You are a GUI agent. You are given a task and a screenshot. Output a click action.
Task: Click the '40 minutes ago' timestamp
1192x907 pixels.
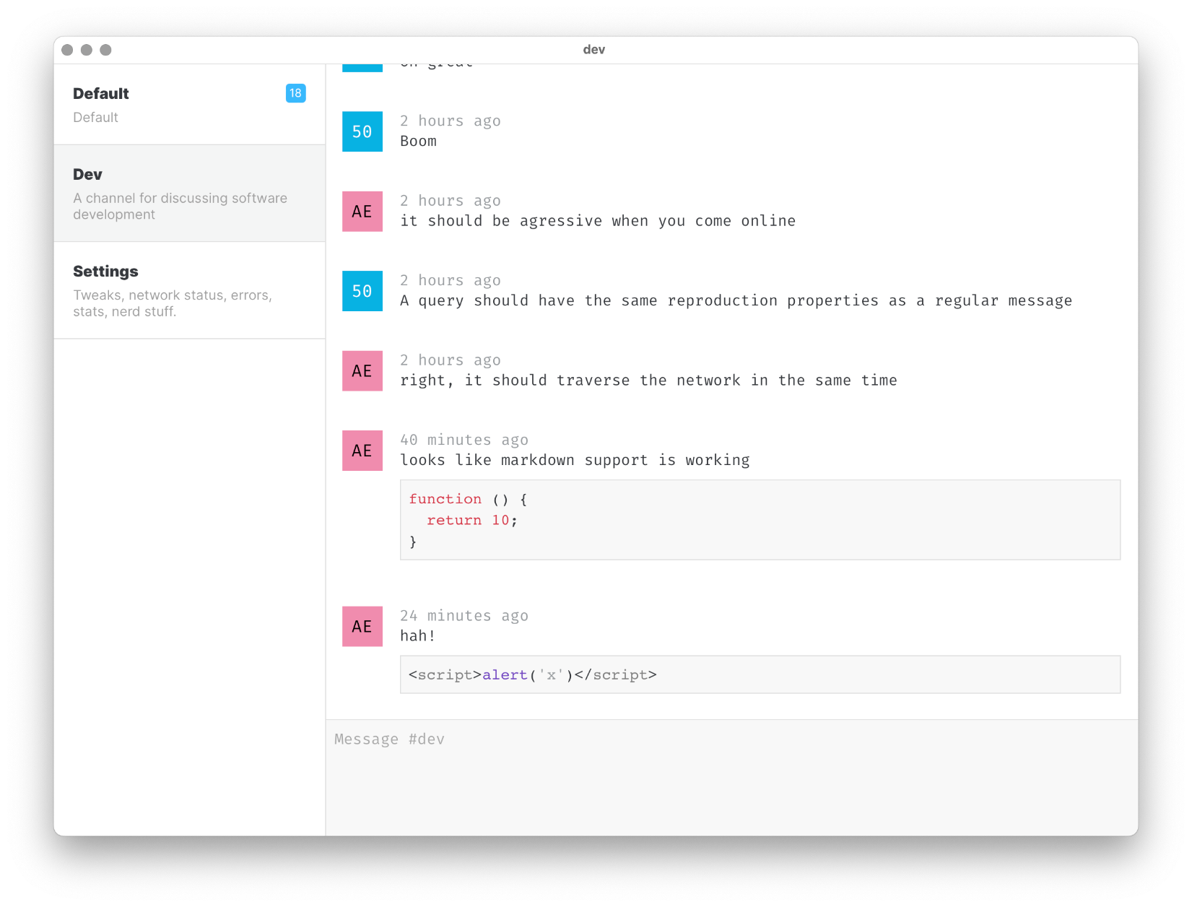[464, 440]
